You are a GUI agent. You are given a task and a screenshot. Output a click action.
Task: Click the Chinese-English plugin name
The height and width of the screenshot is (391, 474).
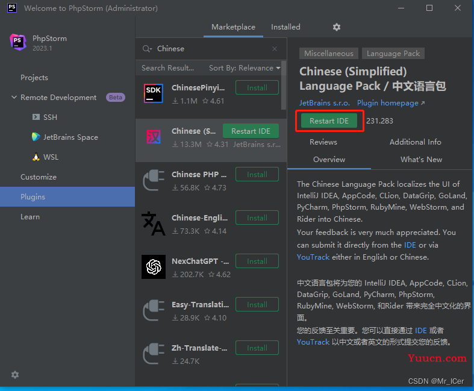199,217
